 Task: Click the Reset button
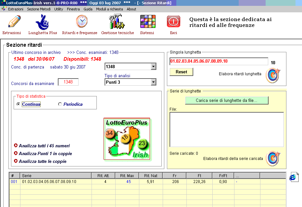pyautogui.click(x=181, y=72)
